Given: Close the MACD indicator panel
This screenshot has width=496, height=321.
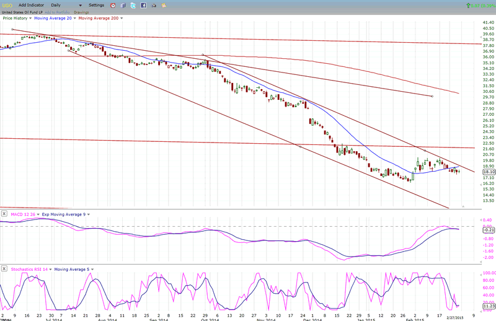Looking at the screenshot, I should coord(4,214).
